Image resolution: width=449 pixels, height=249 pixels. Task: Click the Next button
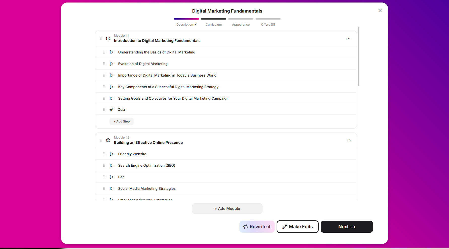click(x=347, y=227)
